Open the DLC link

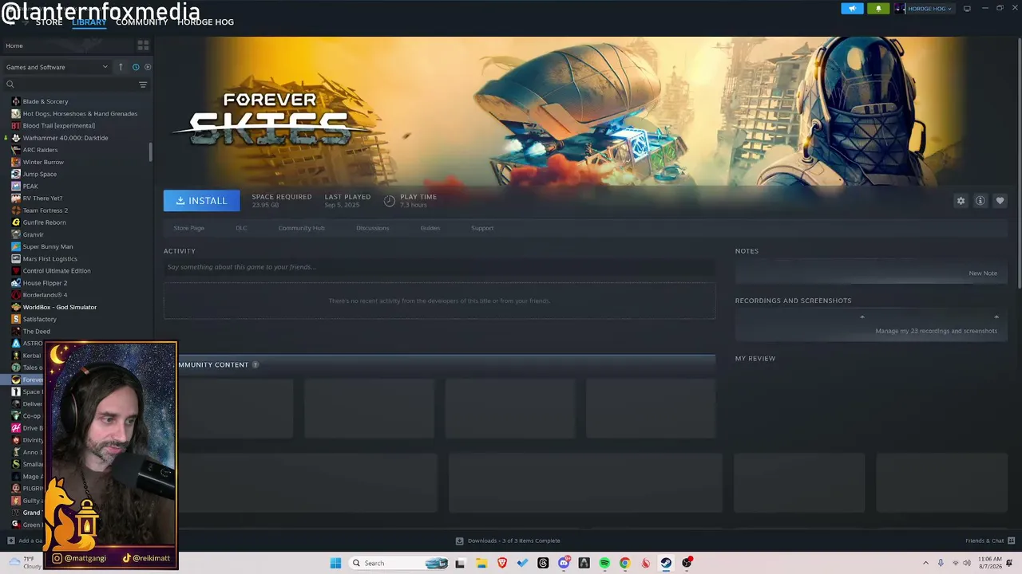241,228
